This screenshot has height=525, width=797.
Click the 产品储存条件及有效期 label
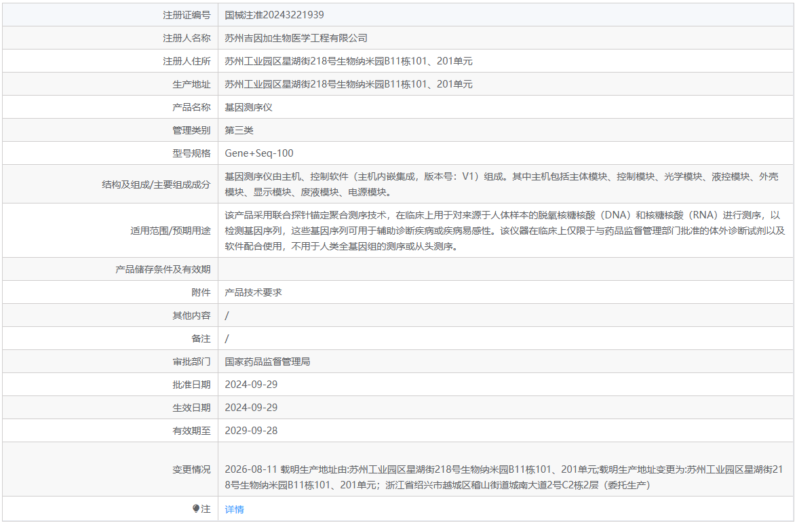pos(163,269)
